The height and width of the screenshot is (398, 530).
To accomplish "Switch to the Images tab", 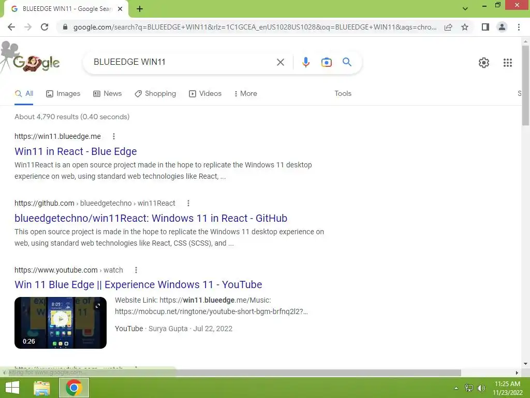I will [x=63, y=94].
